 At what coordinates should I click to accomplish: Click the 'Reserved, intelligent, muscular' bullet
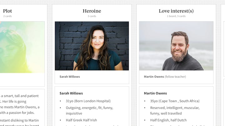point(175,110)
